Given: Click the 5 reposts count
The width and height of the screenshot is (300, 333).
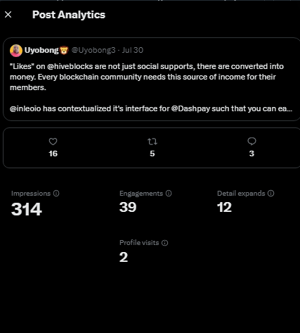Looking at the screenshot, I should pos(152,153).
